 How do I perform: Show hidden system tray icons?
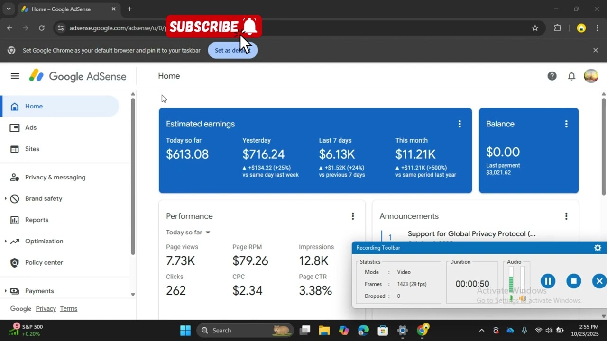[482, 331]
